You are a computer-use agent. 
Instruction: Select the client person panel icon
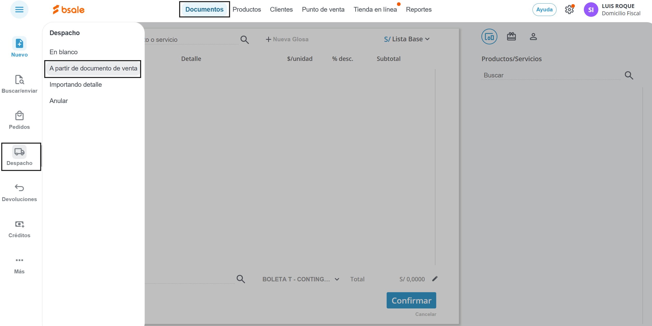533,37
